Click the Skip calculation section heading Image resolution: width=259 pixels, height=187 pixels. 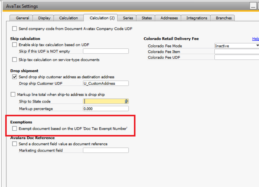[x=25, y=39]
